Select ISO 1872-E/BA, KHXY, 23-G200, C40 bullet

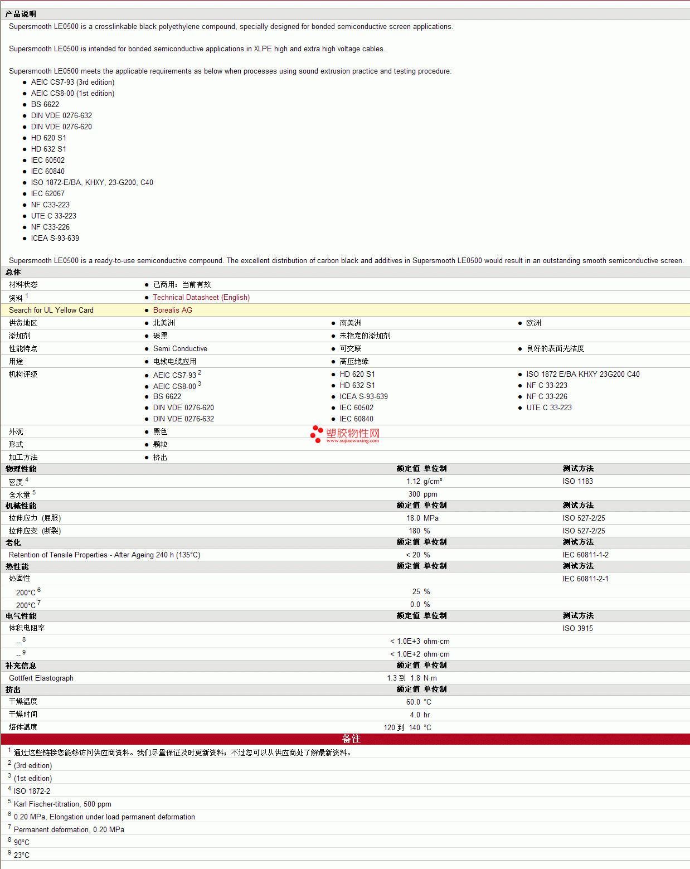92,183
